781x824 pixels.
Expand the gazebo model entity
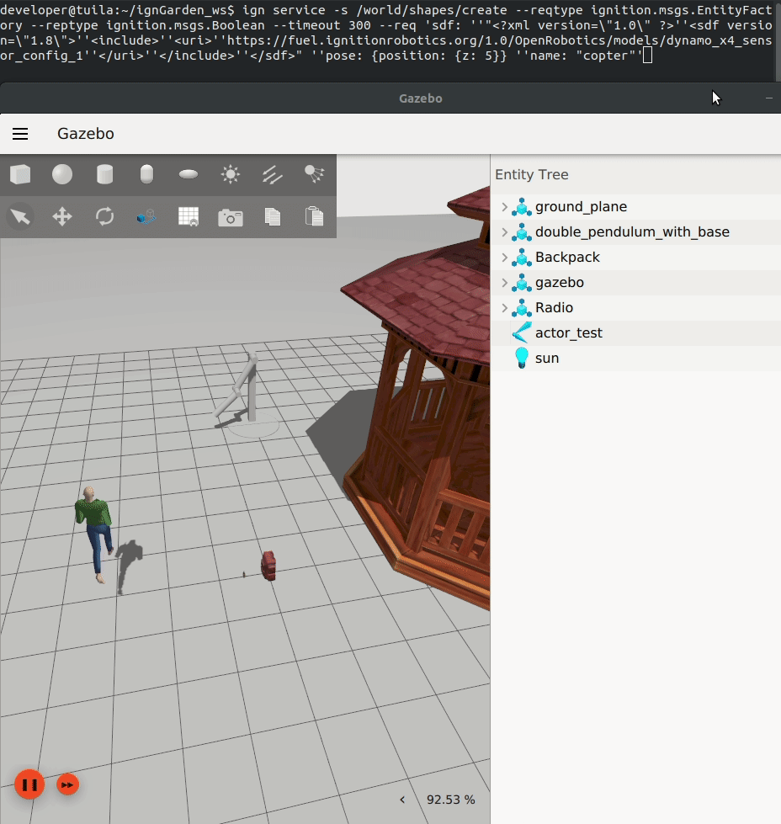click(x=505, y=282)
